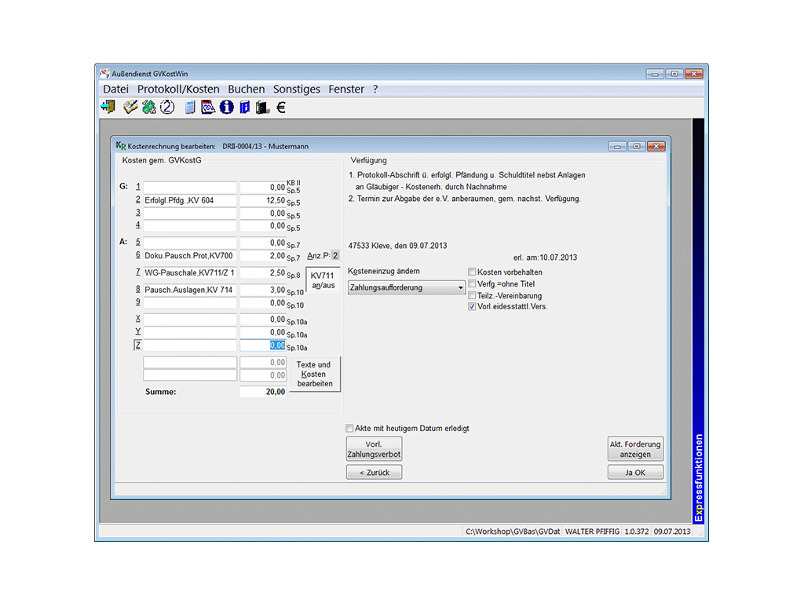Open the calculator toolbar icon
The height and width of the screenshot is (603, 804).
click(x=190, y=108)
